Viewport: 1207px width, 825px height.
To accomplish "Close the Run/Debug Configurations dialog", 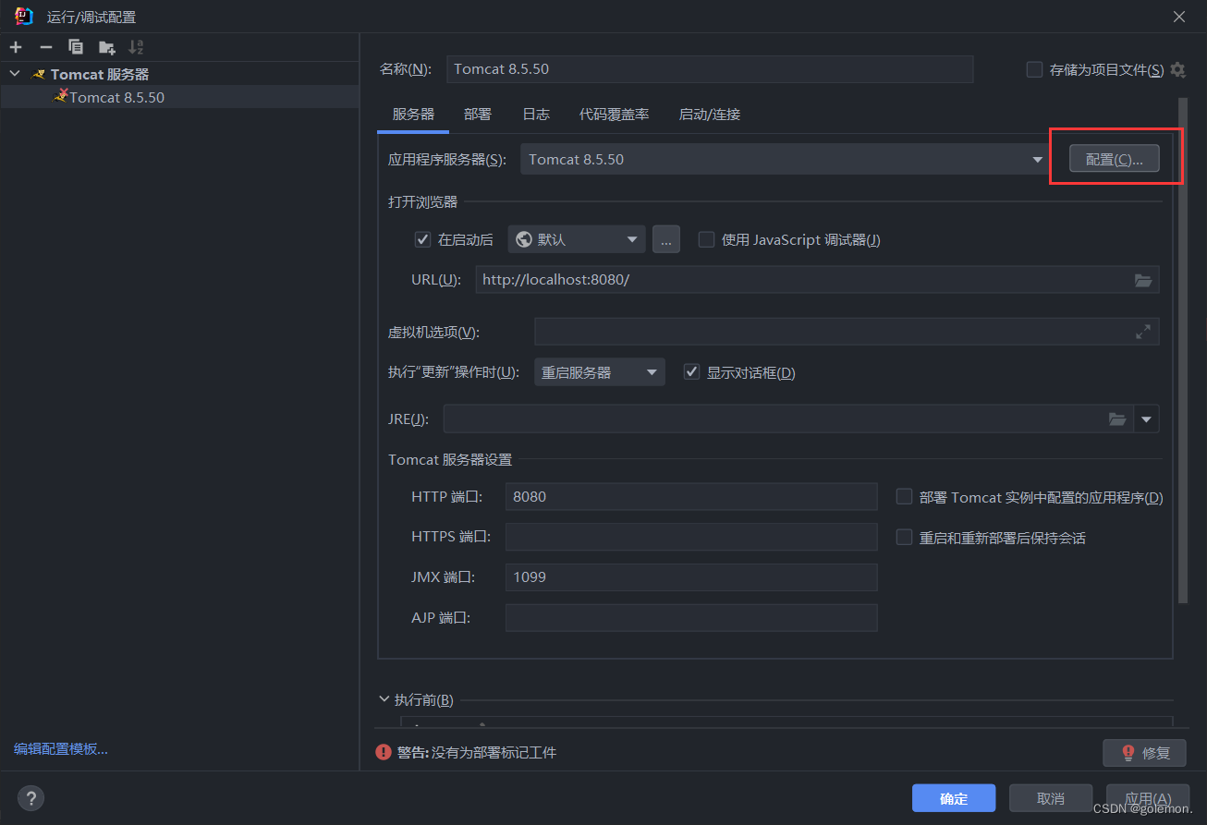I will click(1179, 17).
